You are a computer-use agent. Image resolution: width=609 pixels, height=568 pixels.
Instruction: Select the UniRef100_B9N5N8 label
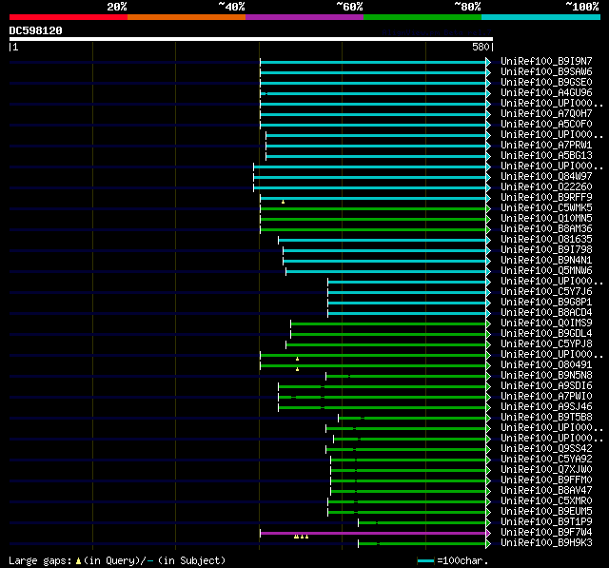546,376
